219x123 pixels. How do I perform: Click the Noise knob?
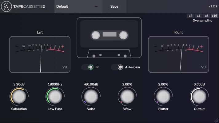coord(91,97)
